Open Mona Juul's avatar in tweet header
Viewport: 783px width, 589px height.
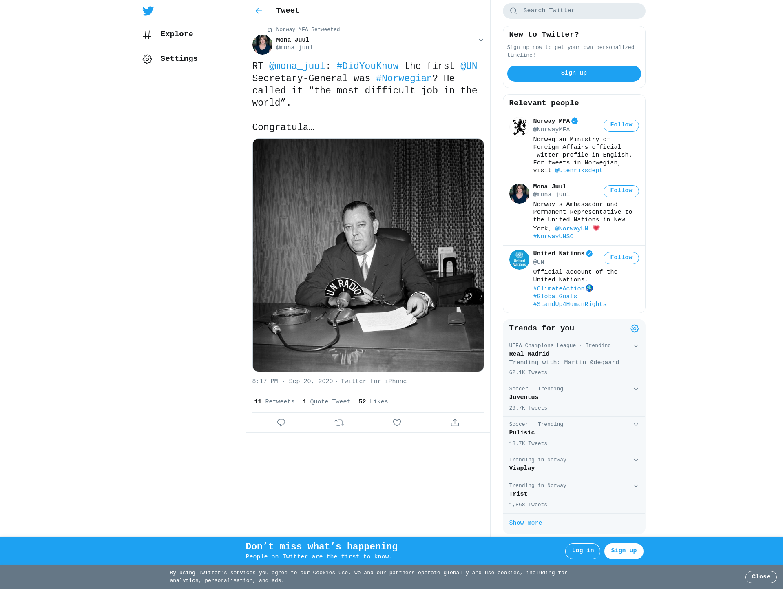(262, 44)
